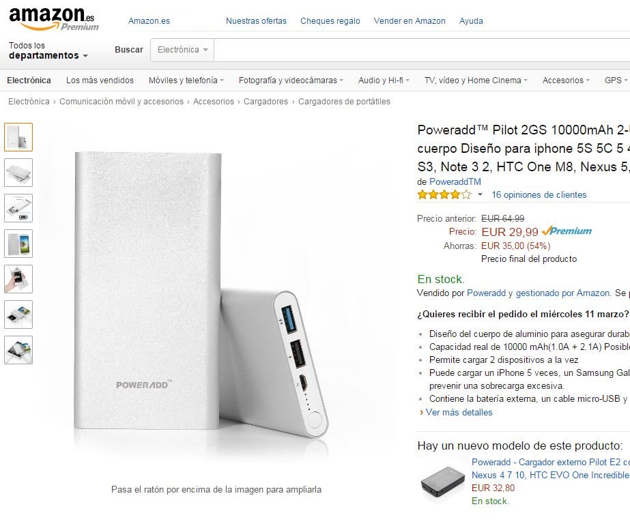Click in the search input field

coord(422,50)
